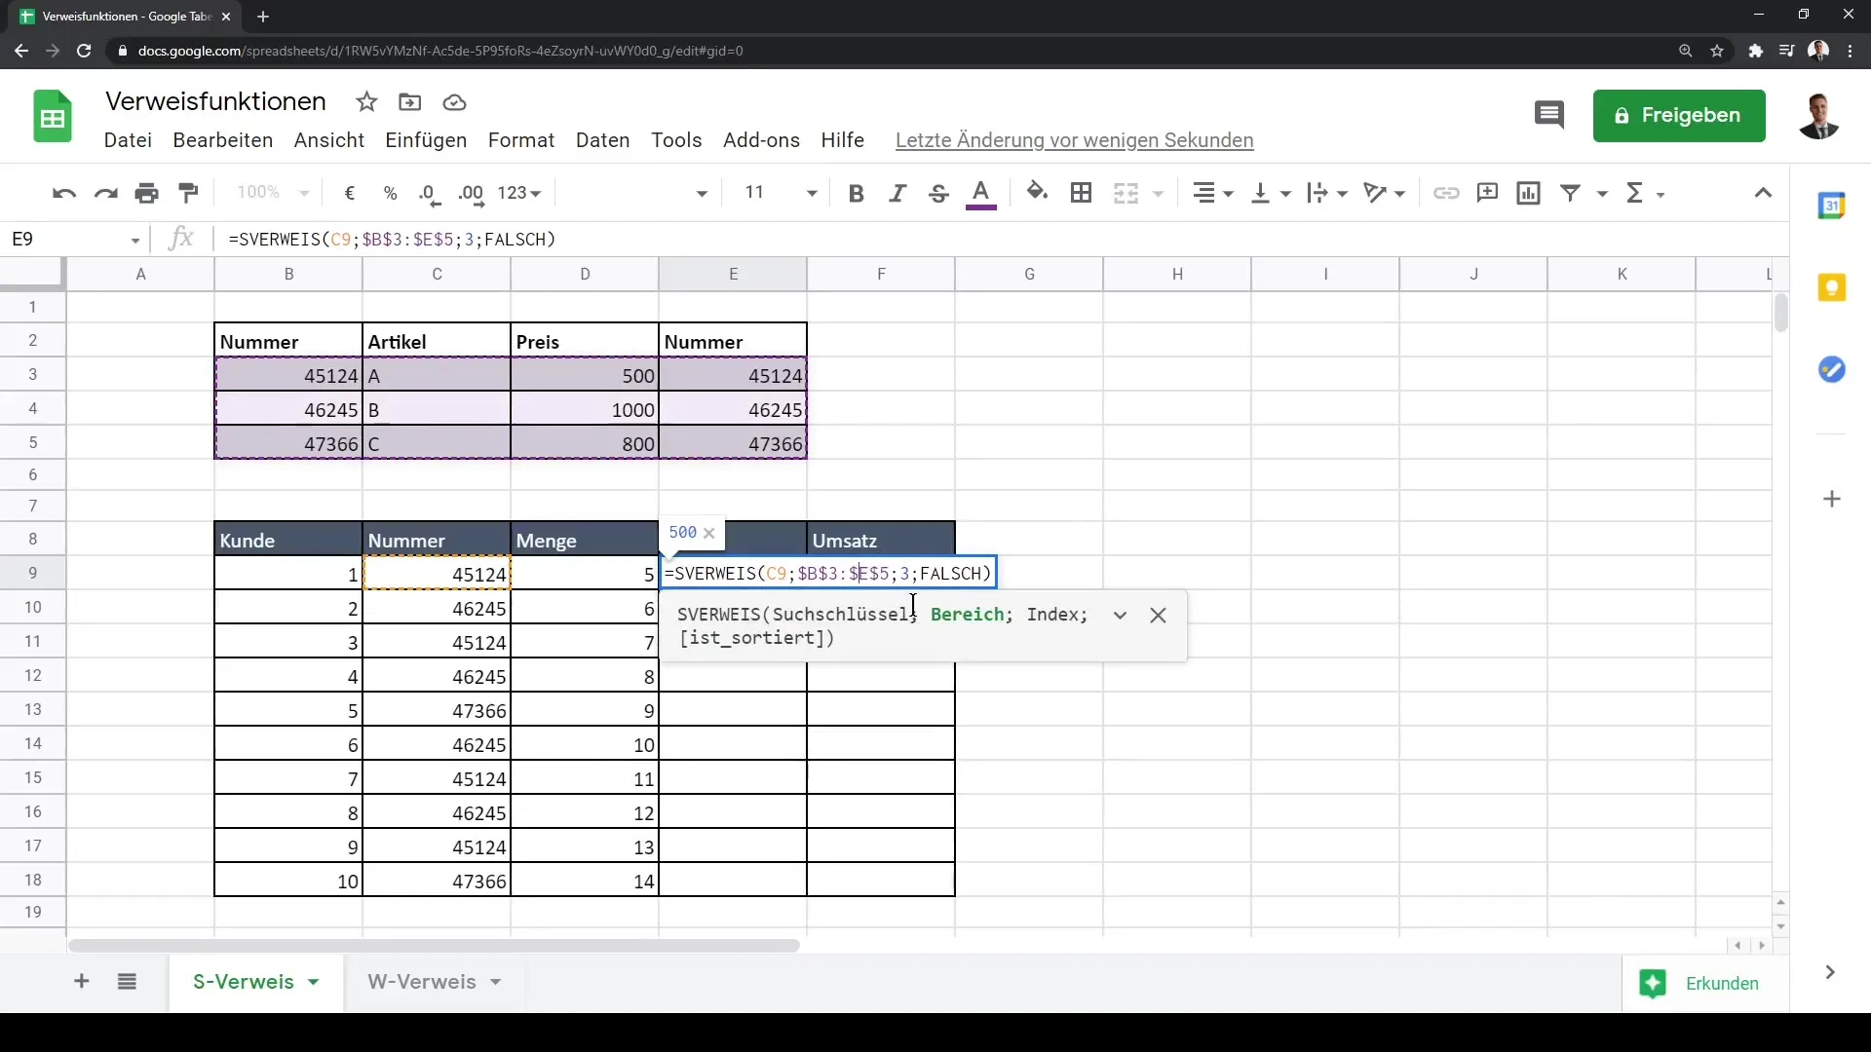Open the S-Verweis tab options arrow
The height and width of the screenshot is (1052, 1871).
point(314,982)
